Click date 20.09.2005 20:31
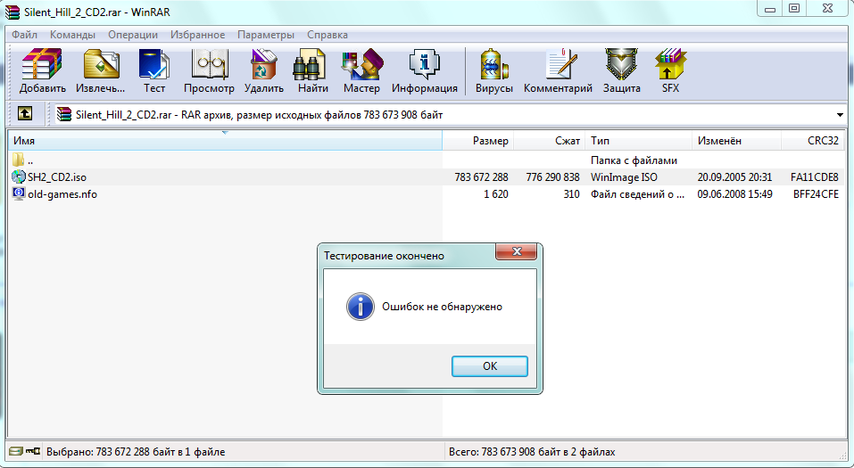The width and height of the screenshot is (854, 468). tap(734, 177)
